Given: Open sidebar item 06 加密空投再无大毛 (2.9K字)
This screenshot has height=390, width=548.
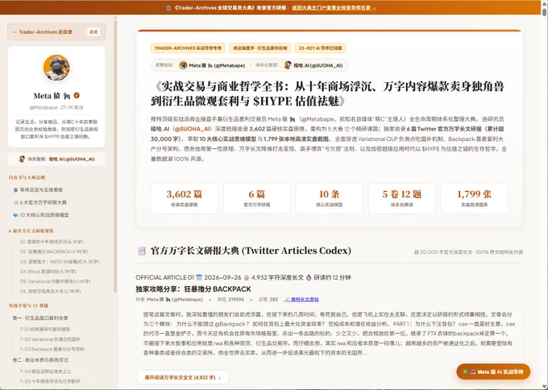Looking at the screenshot, I should (x=50, y=291).
